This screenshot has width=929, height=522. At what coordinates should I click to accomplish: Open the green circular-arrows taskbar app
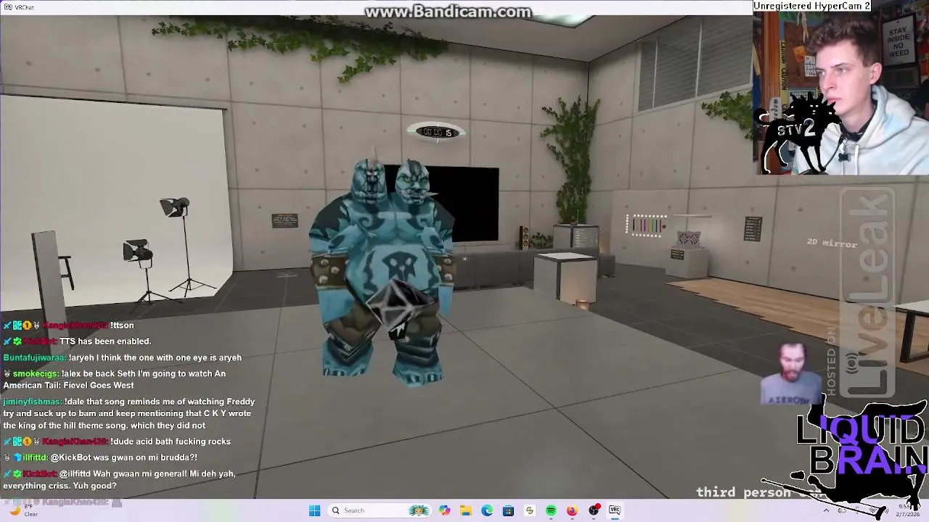(x=529, y=510)
